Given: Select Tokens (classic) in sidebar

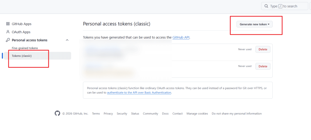Looking at the screenshot, I should pyautogui.click(x=22, y=56).
